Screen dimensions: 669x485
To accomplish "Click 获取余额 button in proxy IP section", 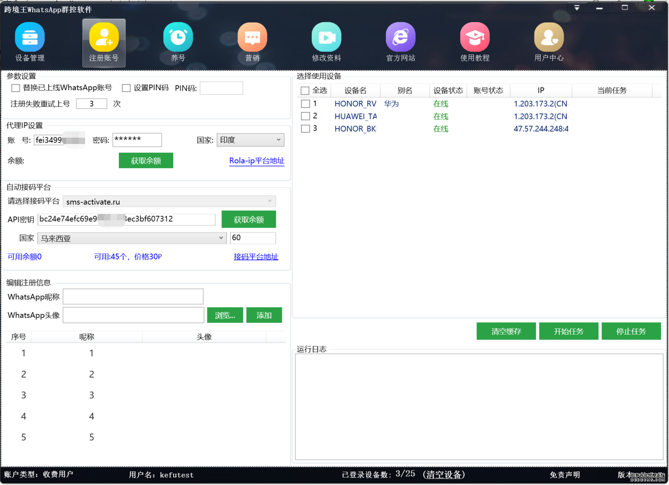I will (x=146, y=161).
